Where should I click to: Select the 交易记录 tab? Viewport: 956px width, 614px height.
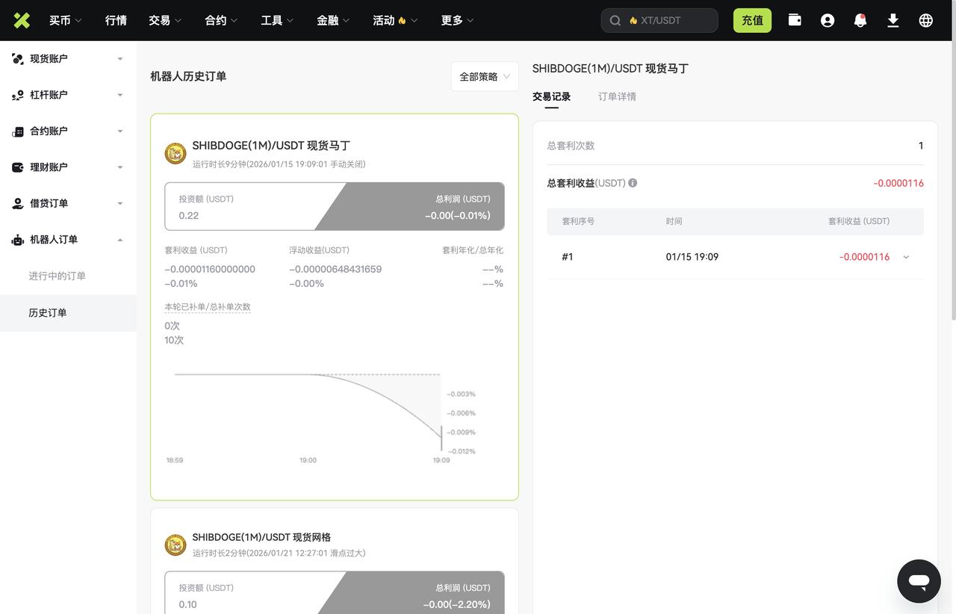(551, 96)
